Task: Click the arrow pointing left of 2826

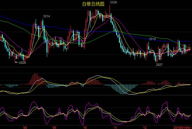Action: 17,62
